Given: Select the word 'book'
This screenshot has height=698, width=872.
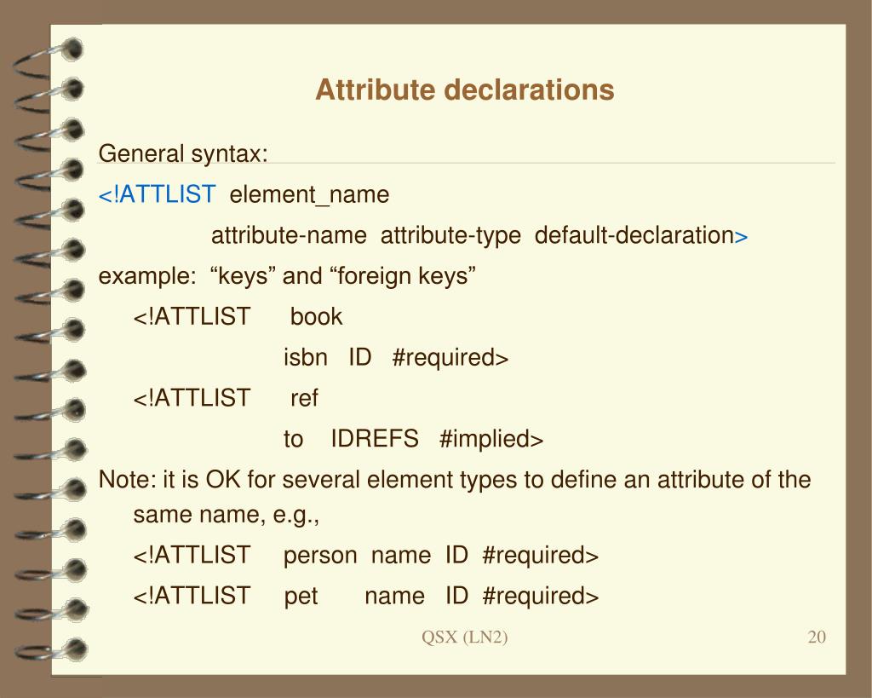Looking at the screenshot, I should (316, 316).
